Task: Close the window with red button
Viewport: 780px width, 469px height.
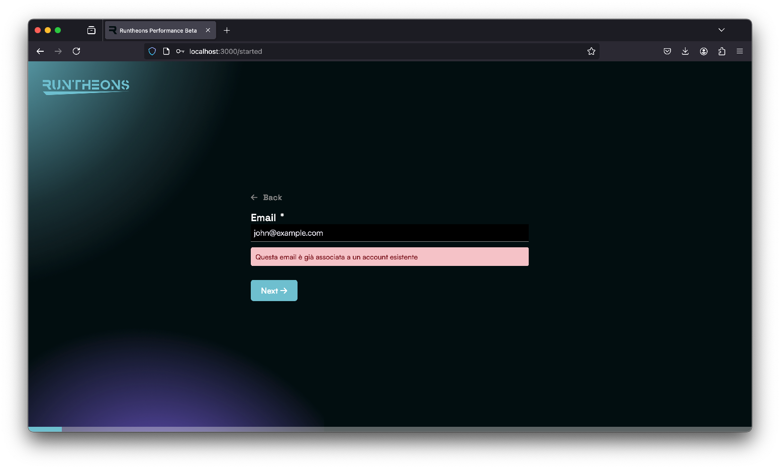Action: coord(38,30)
